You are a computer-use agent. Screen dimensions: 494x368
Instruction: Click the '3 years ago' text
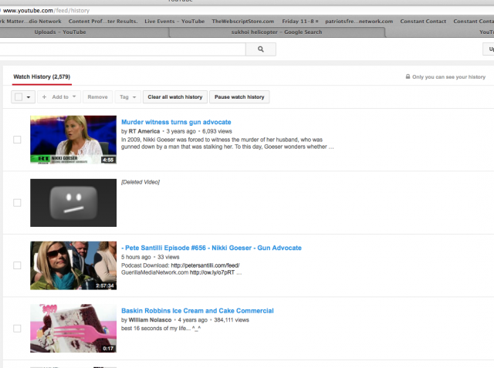click(x=181, y=131)
